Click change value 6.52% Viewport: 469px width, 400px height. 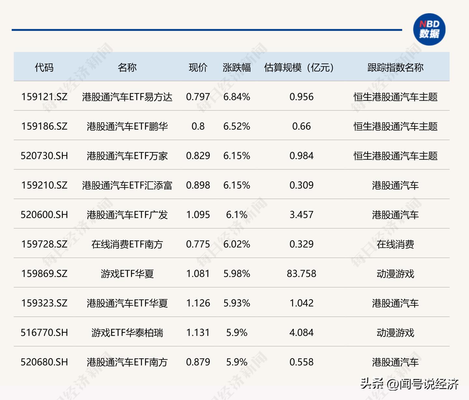coord(237,126)
